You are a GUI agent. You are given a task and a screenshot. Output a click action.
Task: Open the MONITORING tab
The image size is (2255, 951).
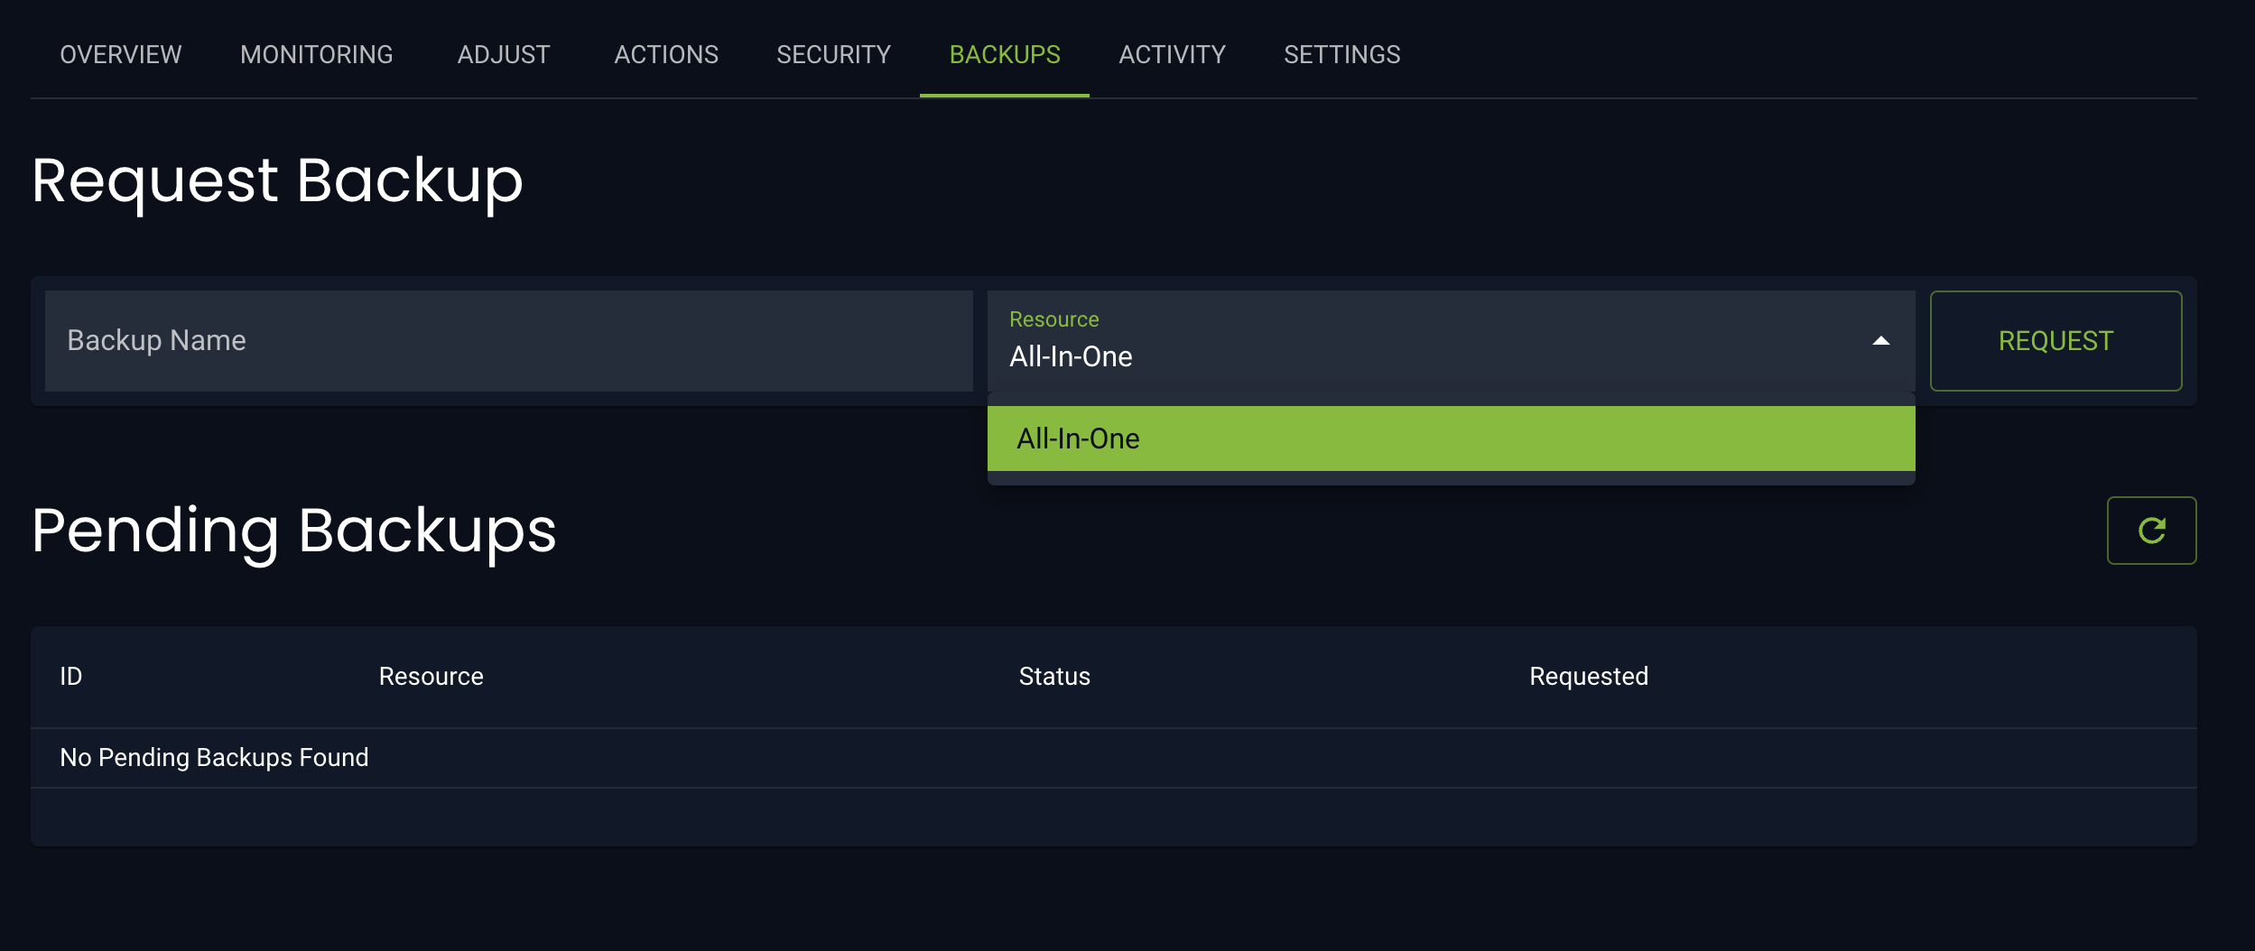[x=316, y=55]
